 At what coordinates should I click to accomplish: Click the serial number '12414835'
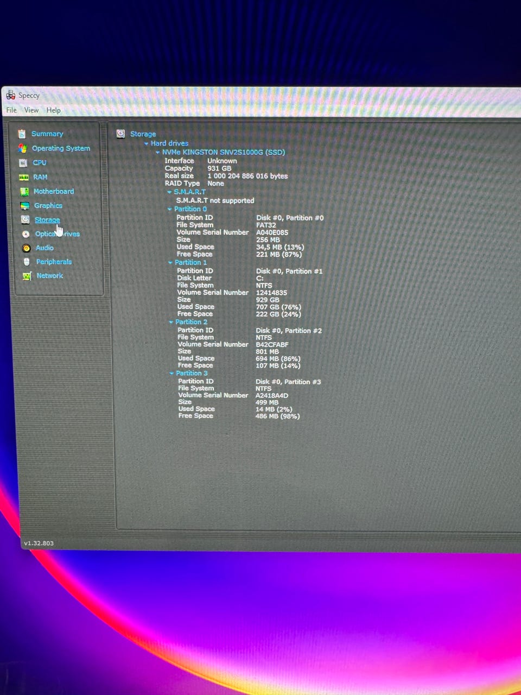point(271,293)
